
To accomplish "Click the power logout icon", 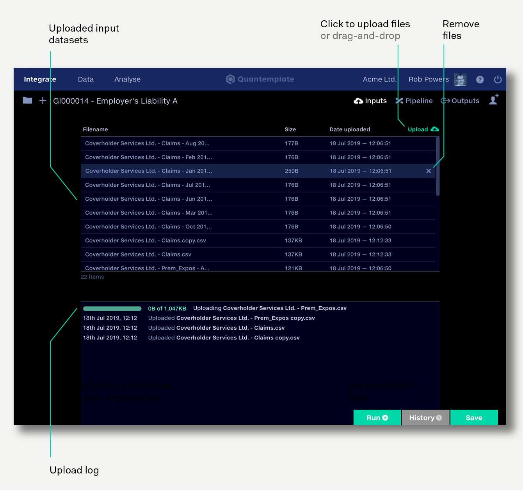I will 498,79.
